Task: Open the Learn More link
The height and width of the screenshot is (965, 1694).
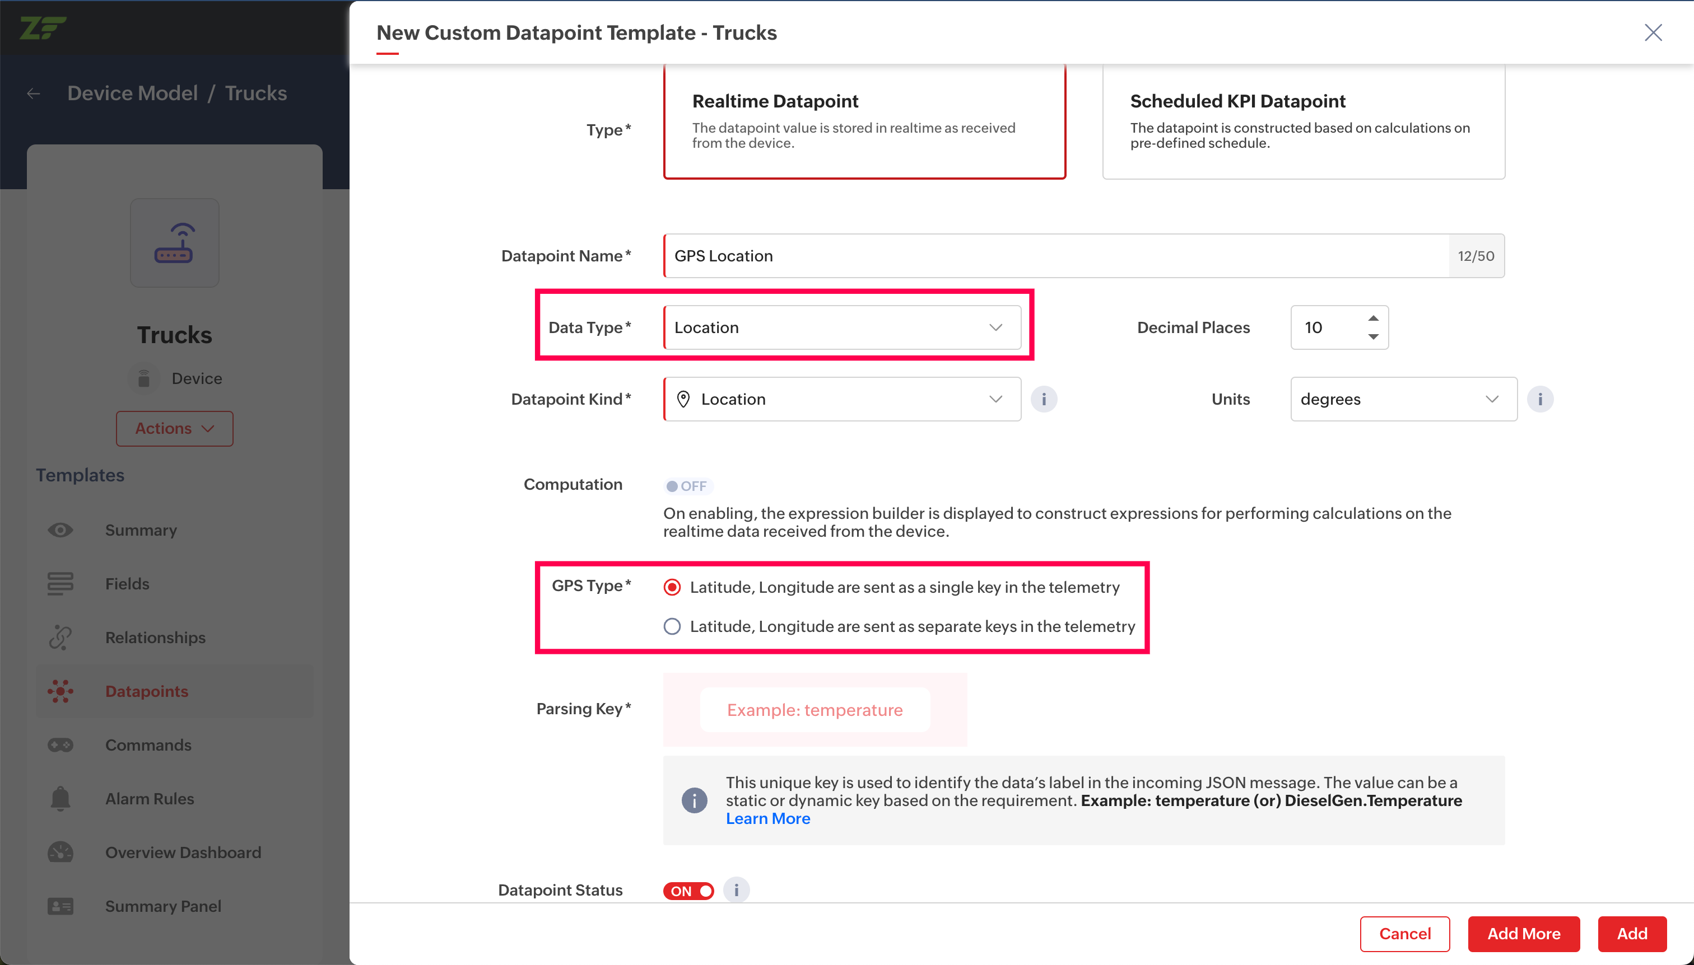Action: coord(767,818)
